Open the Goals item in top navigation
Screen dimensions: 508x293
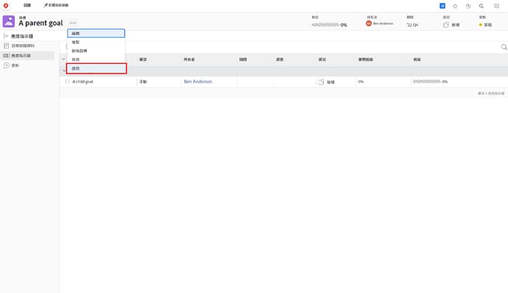pos(27,5)
